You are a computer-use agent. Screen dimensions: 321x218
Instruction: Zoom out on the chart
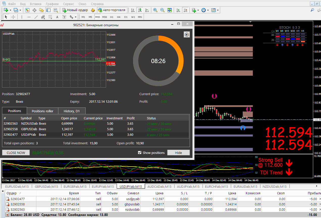pyautogui.click(x=162, y=10)
